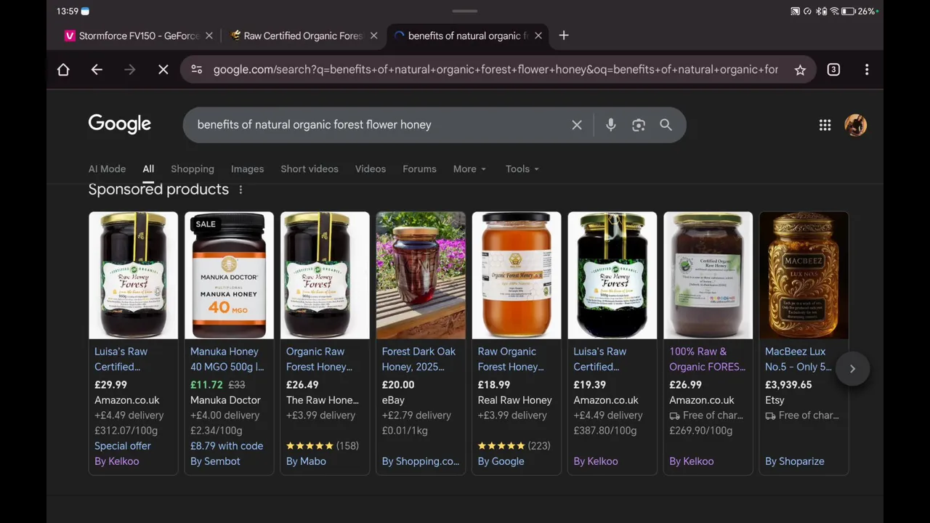Start a voice search with the microphone
Viewport: 930px width, 523px height.
pyautogui.click(x=610, y=125)
